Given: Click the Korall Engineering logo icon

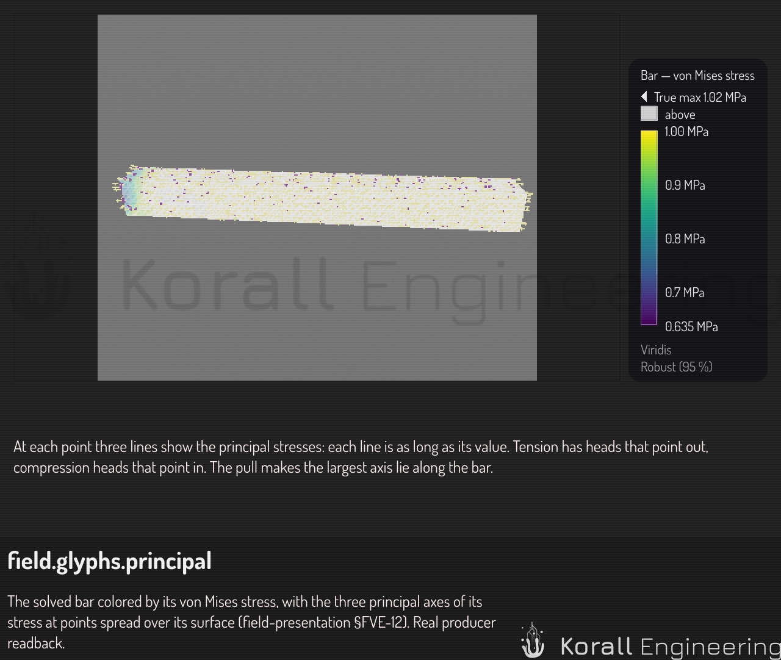Looking at the screenshot, I should click(533, 640).
